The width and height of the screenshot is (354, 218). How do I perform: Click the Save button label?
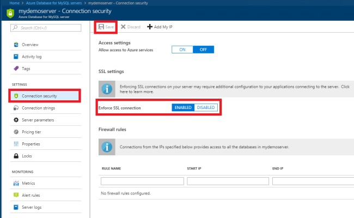point(109,27)
